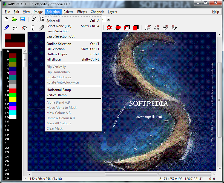Save the image with floppy disk icon
This screenshot has height=183, width=224.
click(x=23, y=19)
